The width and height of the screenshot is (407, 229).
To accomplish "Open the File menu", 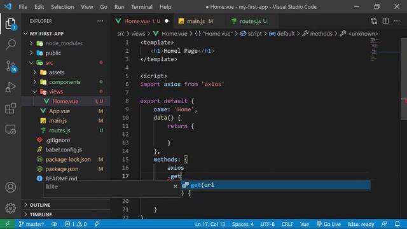I will click(23, 7).
